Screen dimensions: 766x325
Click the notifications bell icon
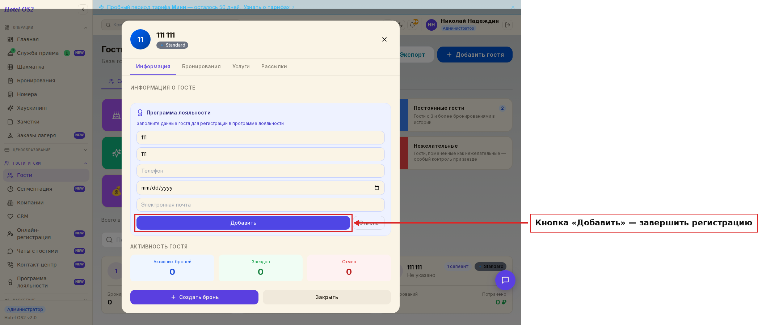click(x=412, y=25)
